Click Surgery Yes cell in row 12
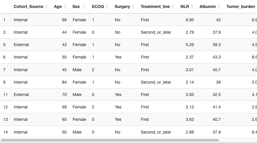Screen dimensions: 257x143 click(118, 107)
